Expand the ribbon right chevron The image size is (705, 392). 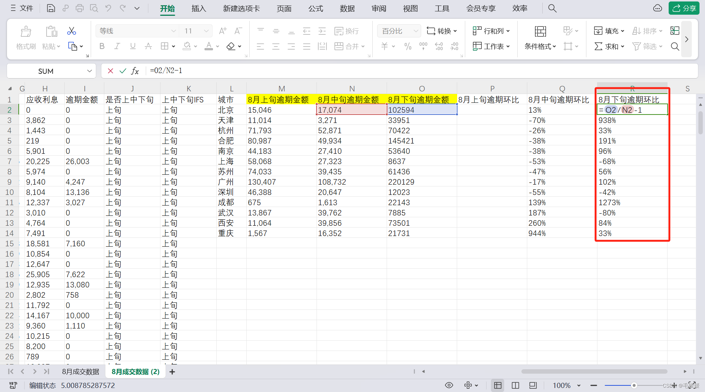[686, 39]
